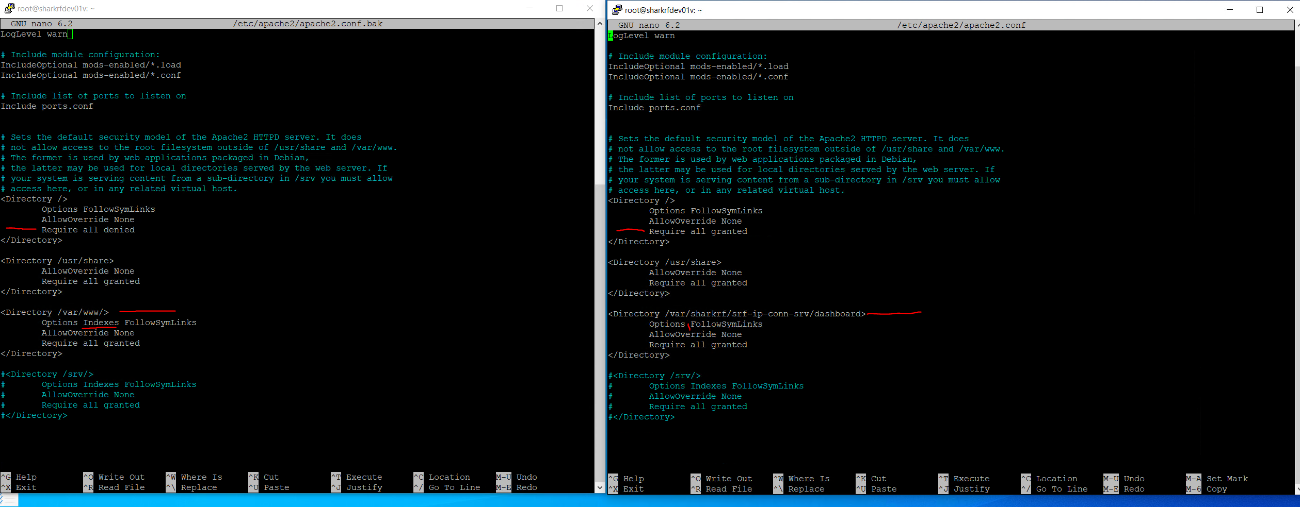Click ^G Help in right nano window
This screenshot has width=1300, height=507.
[x=626, y=479]
